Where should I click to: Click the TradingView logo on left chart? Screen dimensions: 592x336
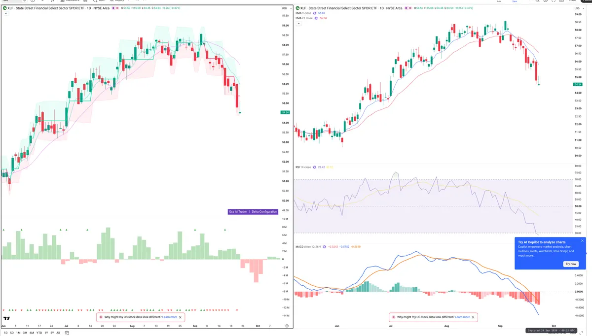(7, 318)
